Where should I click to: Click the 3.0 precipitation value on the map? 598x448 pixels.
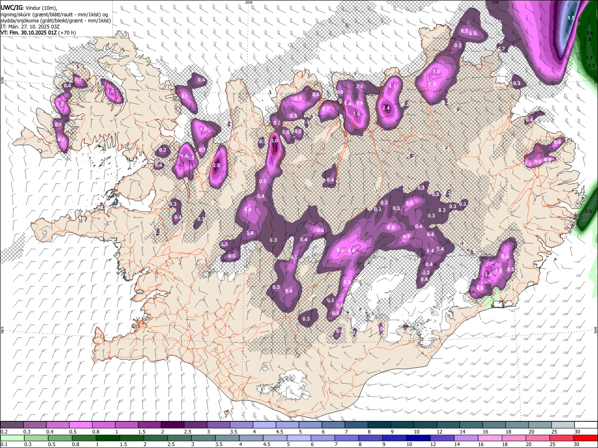(x=274, y=140)
